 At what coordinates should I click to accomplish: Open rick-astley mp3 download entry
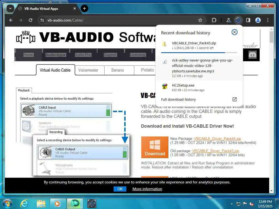[199, 68]
